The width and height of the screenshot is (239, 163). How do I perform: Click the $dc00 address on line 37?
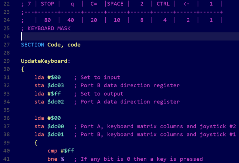56,126
